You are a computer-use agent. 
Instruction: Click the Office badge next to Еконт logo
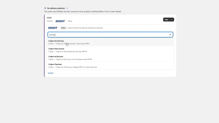[63, 28]
